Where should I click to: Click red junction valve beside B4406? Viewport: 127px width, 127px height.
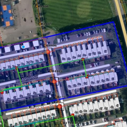(x=48, y=52)
